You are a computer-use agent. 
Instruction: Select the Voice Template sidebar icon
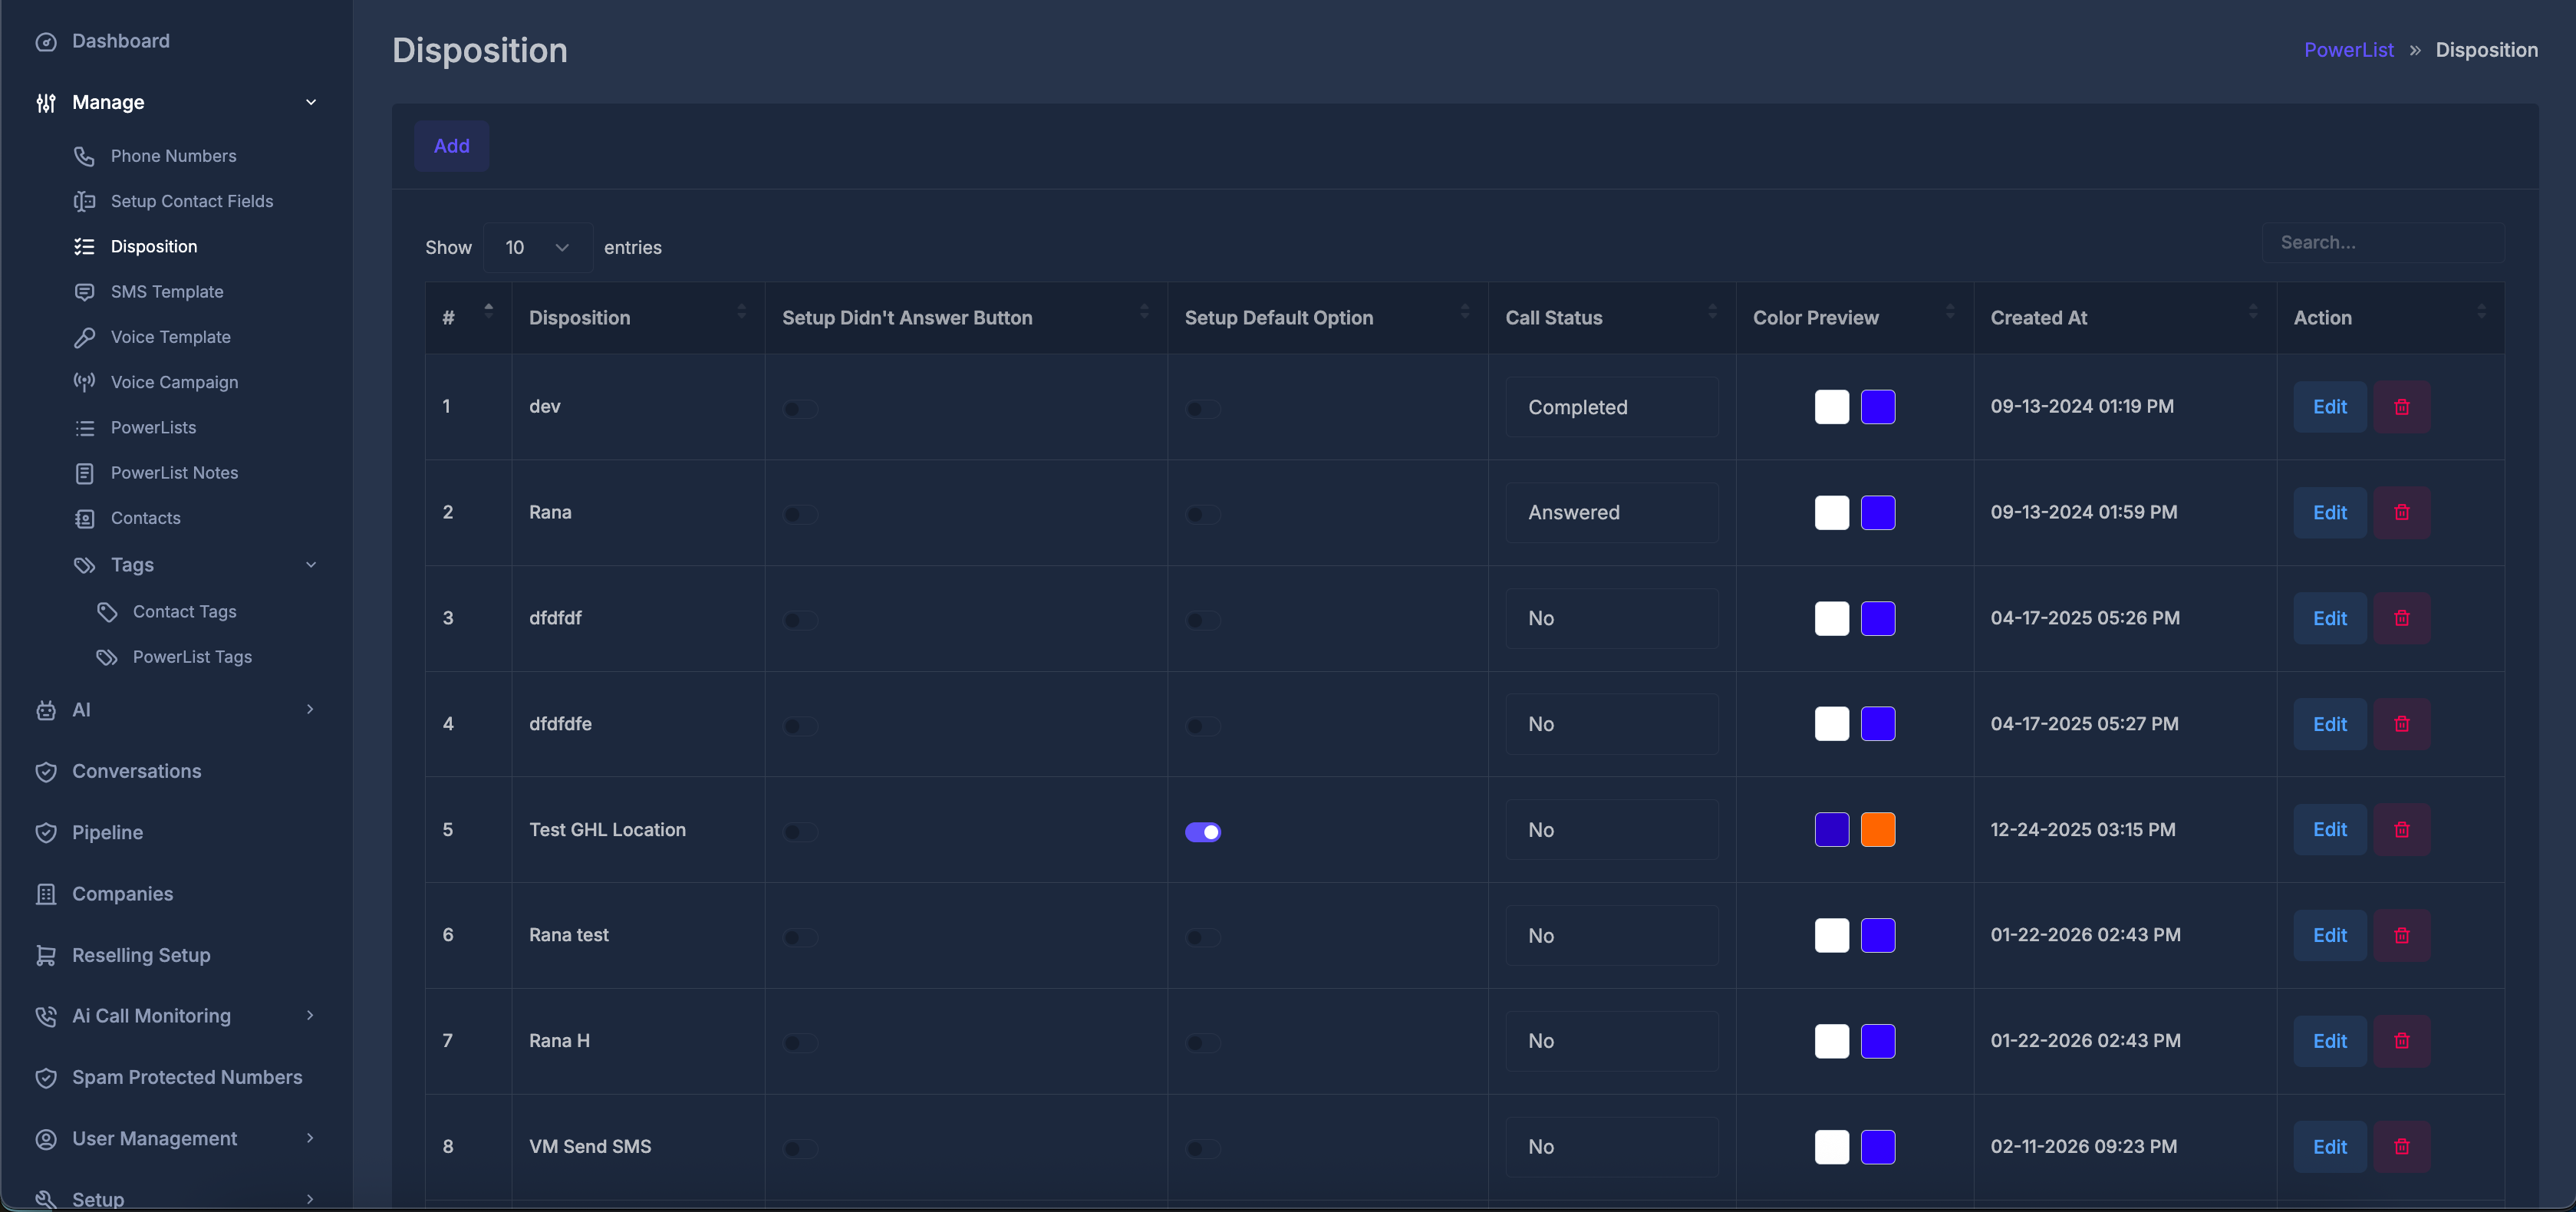85,337
